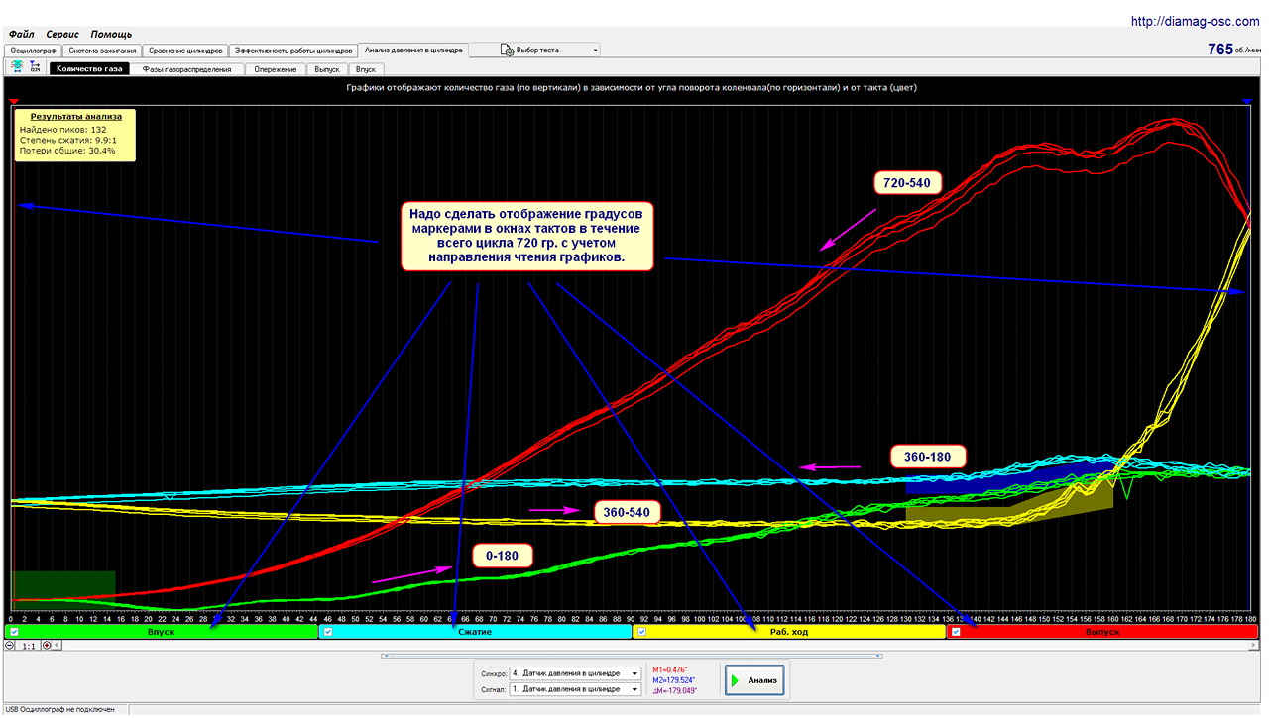Click the Анализ button
Image resolution: width=1269 pixels, height=718 pixels.
tap(754, 680)
